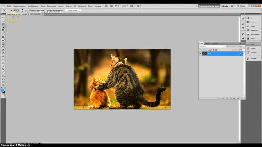Select the Pen tool
This screenshot has width=262, height=147.
(3, 63)
